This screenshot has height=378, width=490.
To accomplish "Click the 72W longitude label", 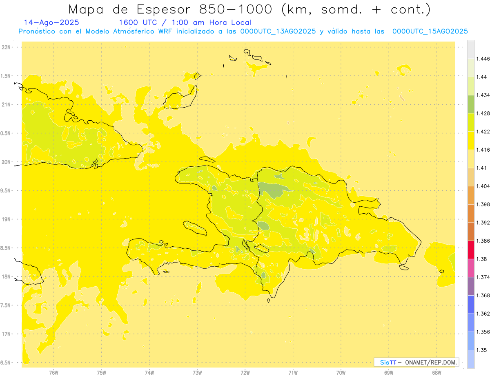I will coord(245,373).
